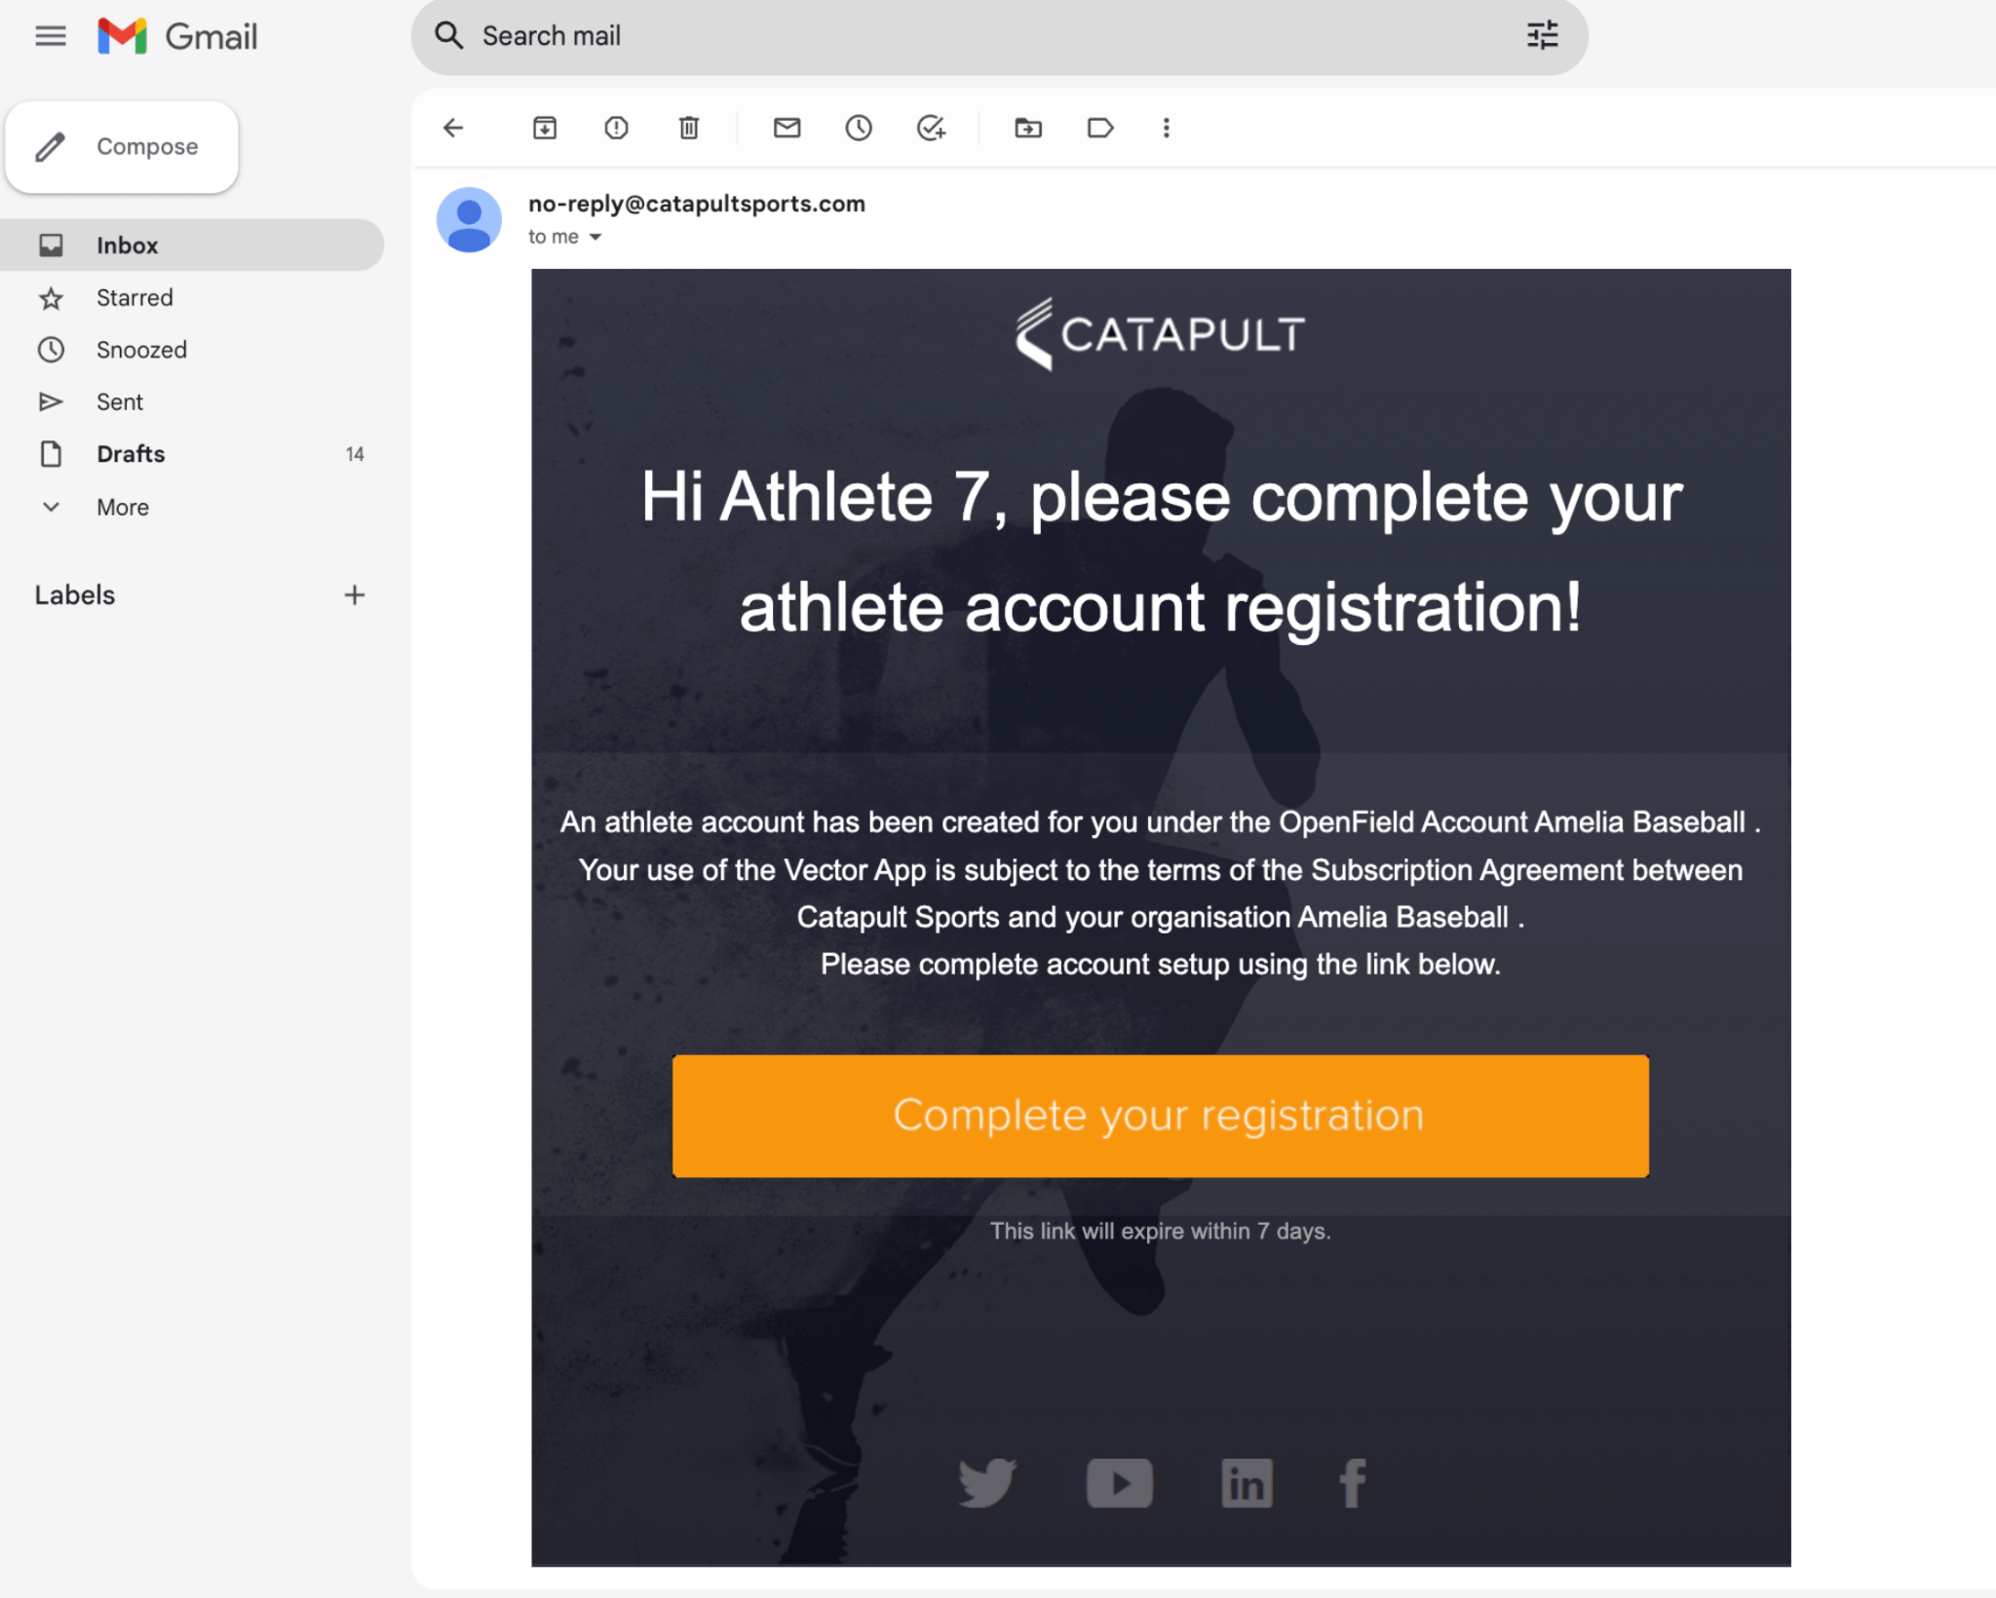The image size is (1996, 1598).
Task: Open Catapult's YouTube channel icon
Action: coord(1118,1482)
